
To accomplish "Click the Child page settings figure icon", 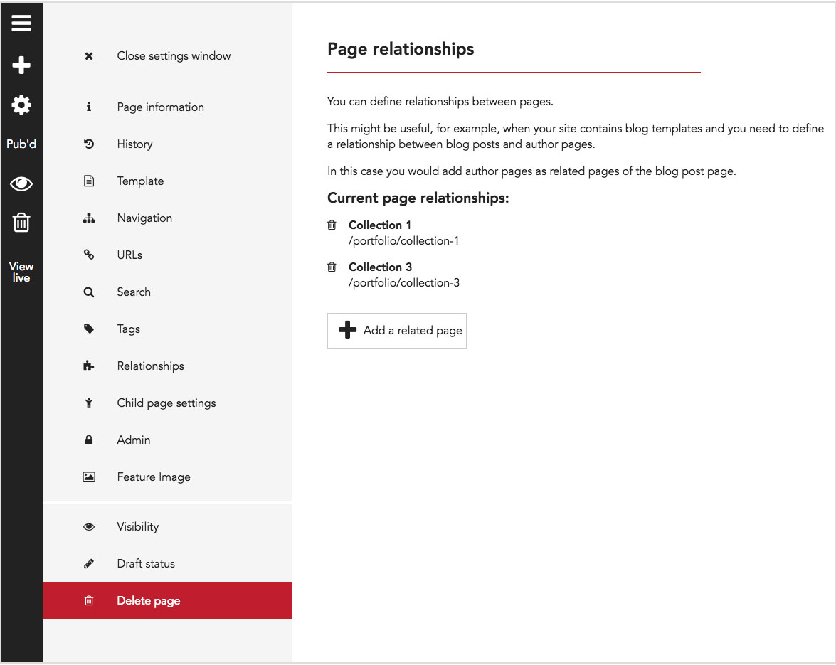I will coord(89,403).
